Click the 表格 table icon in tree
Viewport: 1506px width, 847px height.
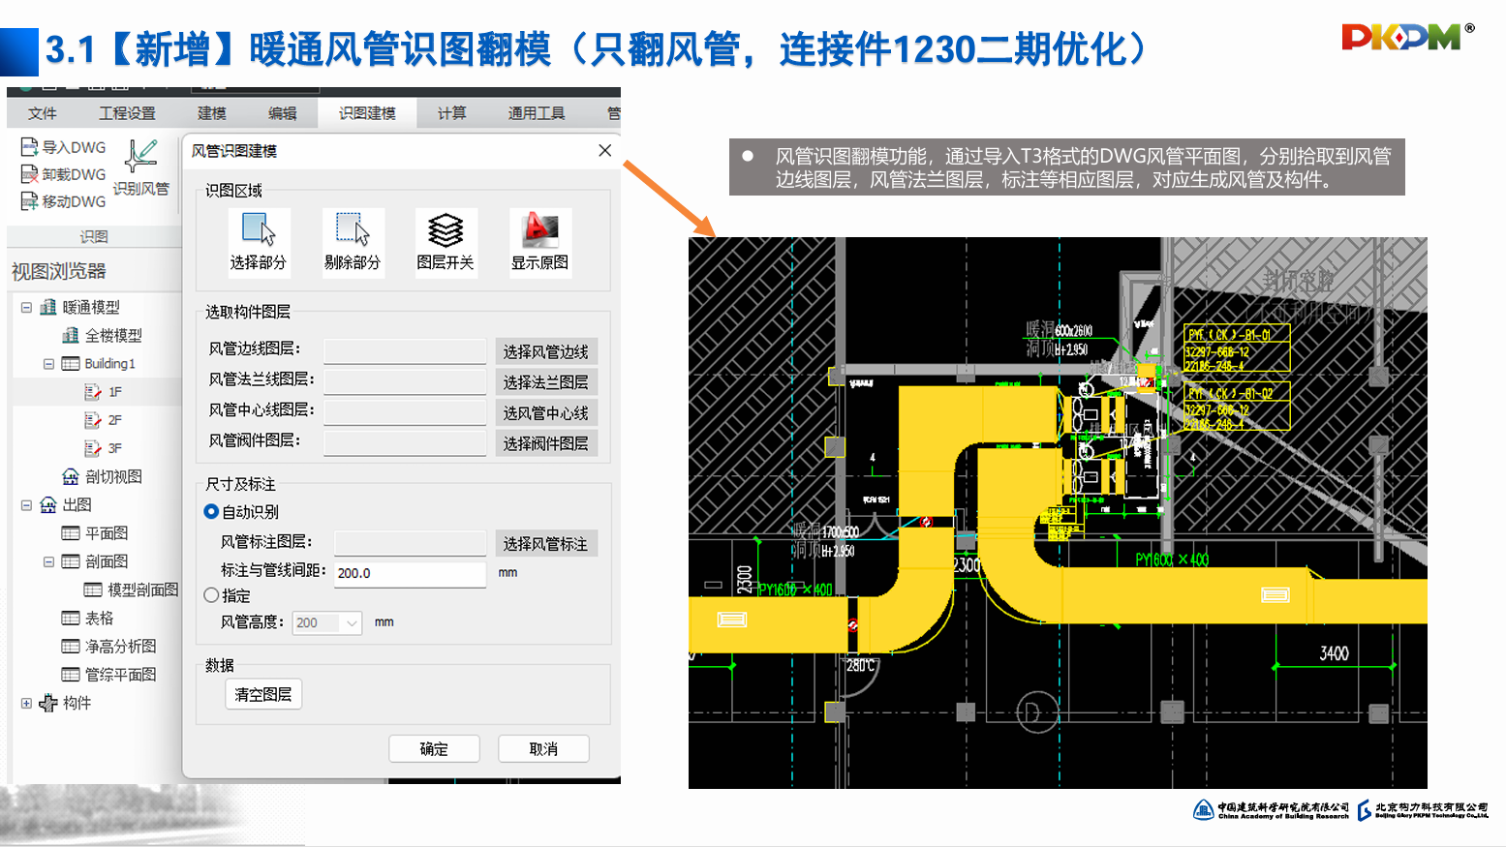71,618
